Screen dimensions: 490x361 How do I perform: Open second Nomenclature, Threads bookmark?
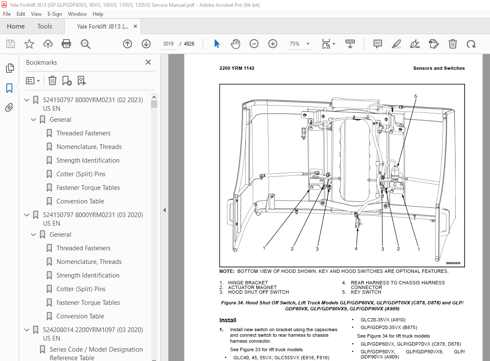click(89, 262)
